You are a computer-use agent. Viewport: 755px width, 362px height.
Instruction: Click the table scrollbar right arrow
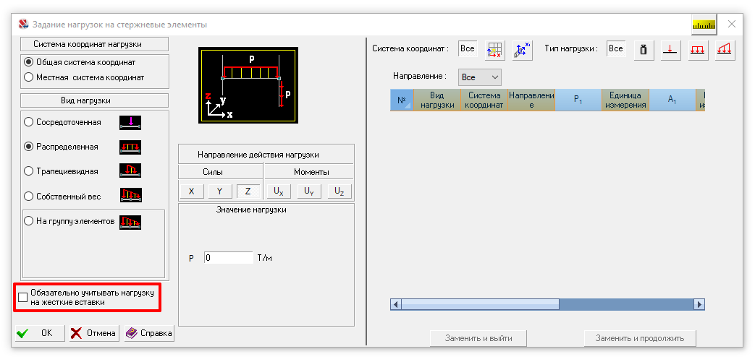pos(699,304)
